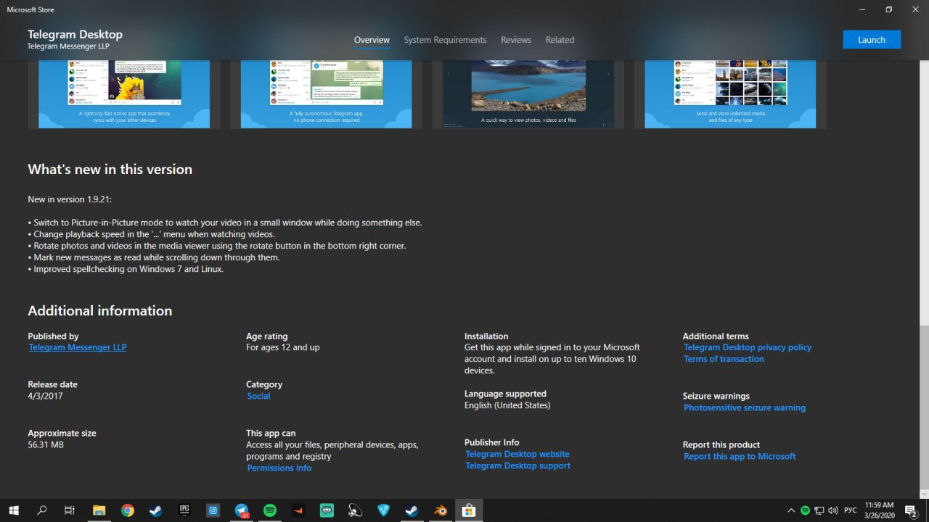Open Task View from the taskbar
Viewport: 929px width, 522px height.
70,510
